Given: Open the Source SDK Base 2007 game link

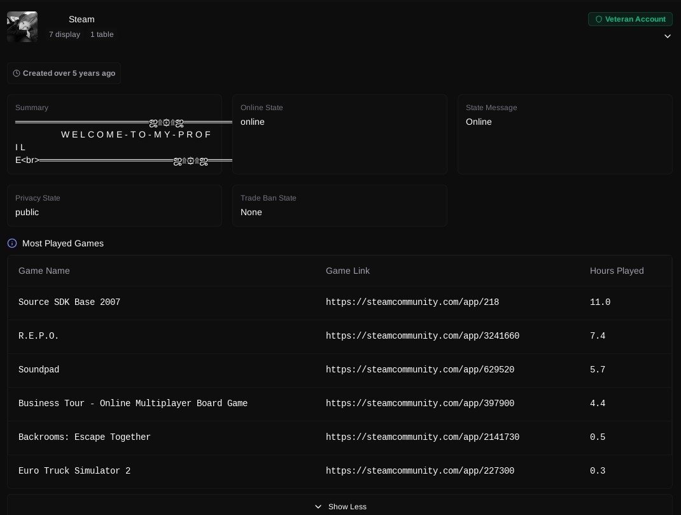Looking at the screenshot, I should click(x=412, y=302).
